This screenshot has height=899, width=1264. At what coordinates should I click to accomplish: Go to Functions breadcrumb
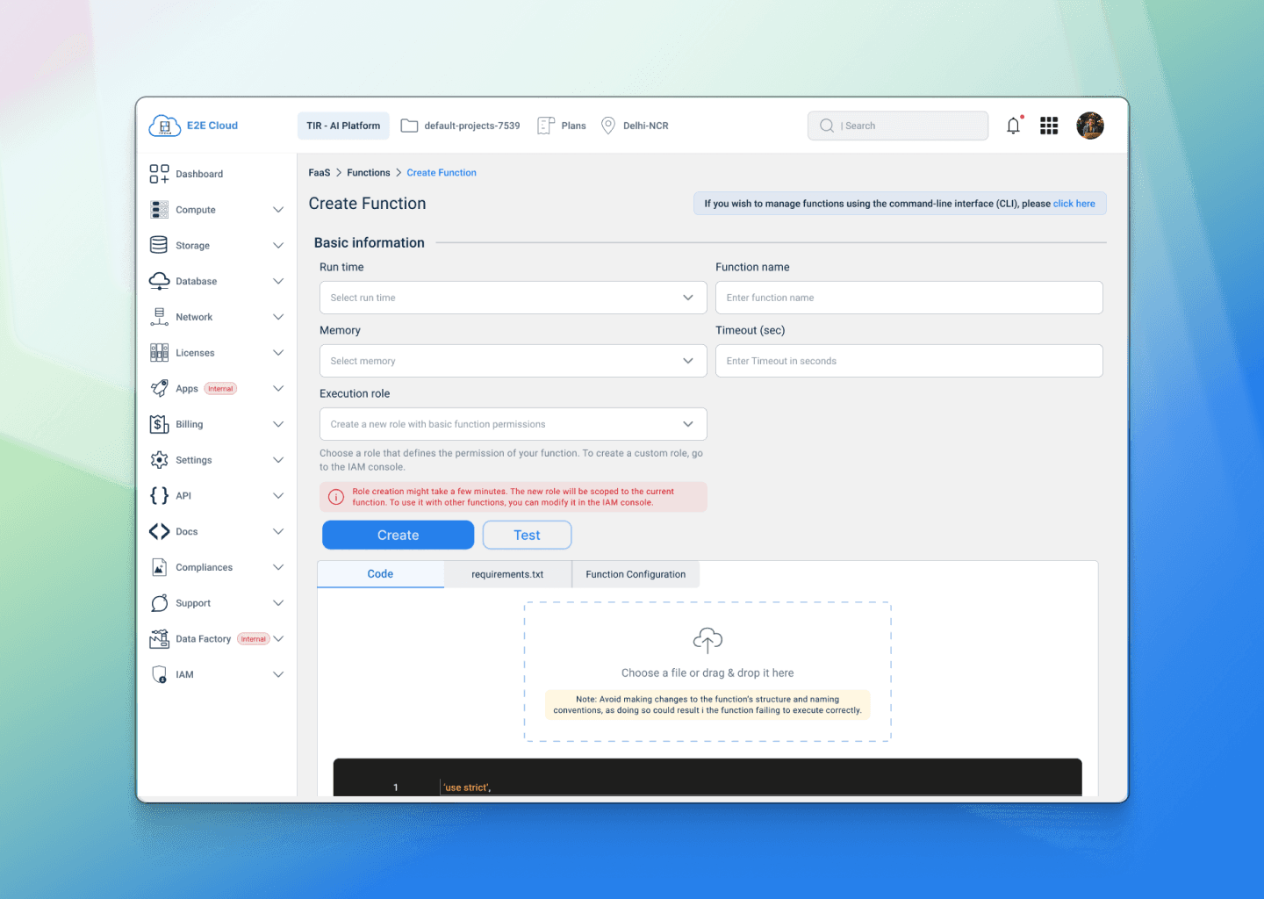368,173
